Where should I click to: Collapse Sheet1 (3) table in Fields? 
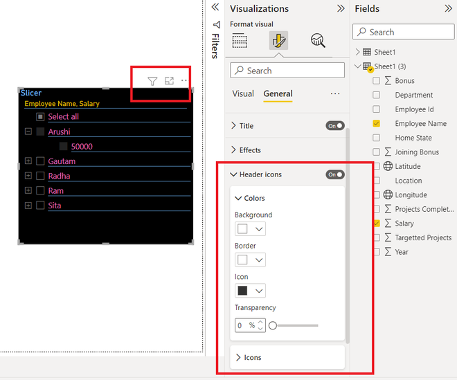pos(357,66)
